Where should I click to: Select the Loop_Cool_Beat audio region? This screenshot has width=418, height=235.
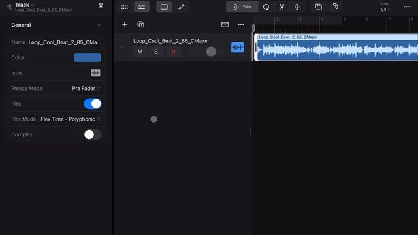[336, 48]
